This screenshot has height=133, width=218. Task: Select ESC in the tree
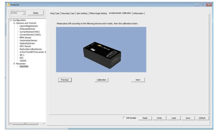(22, 58)
